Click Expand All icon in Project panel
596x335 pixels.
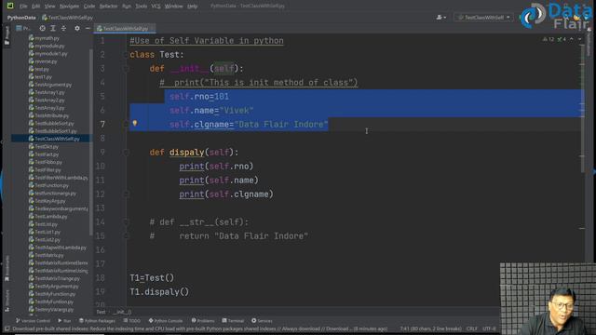[x=53, y=28]
